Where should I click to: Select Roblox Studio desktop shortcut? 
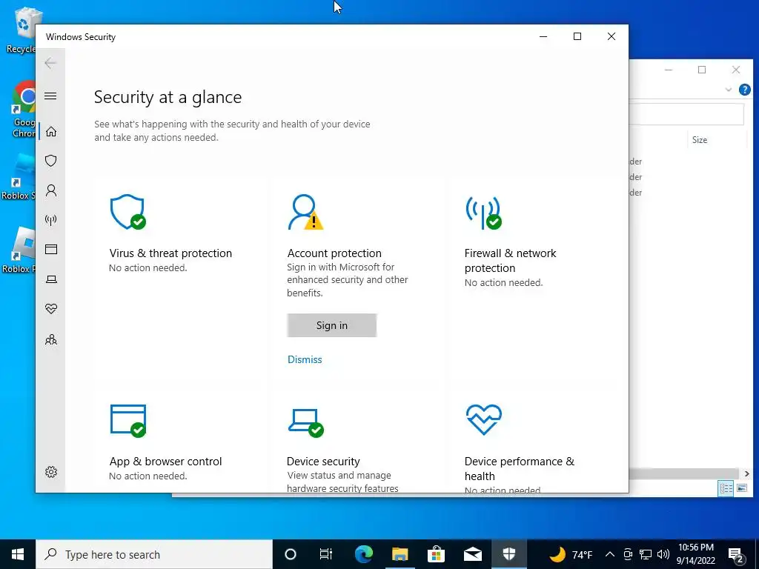[x=19, y=177]
